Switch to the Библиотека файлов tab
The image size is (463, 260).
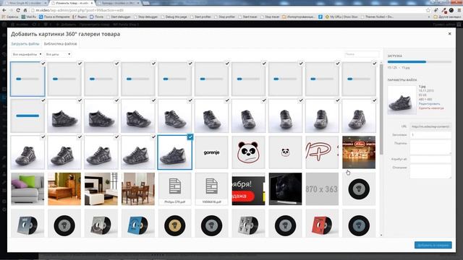60,44
